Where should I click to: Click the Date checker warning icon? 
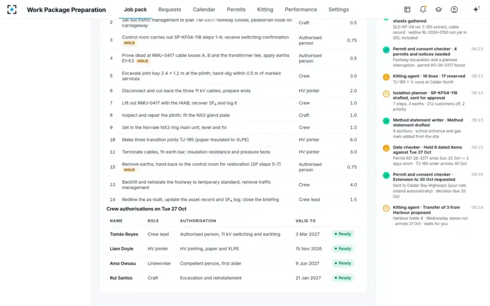pos(386,148)
